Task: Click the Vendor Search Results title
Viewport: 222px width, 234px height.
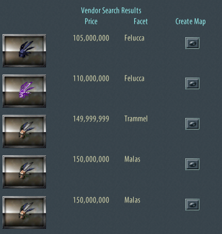Action: (x=111, y=10)
